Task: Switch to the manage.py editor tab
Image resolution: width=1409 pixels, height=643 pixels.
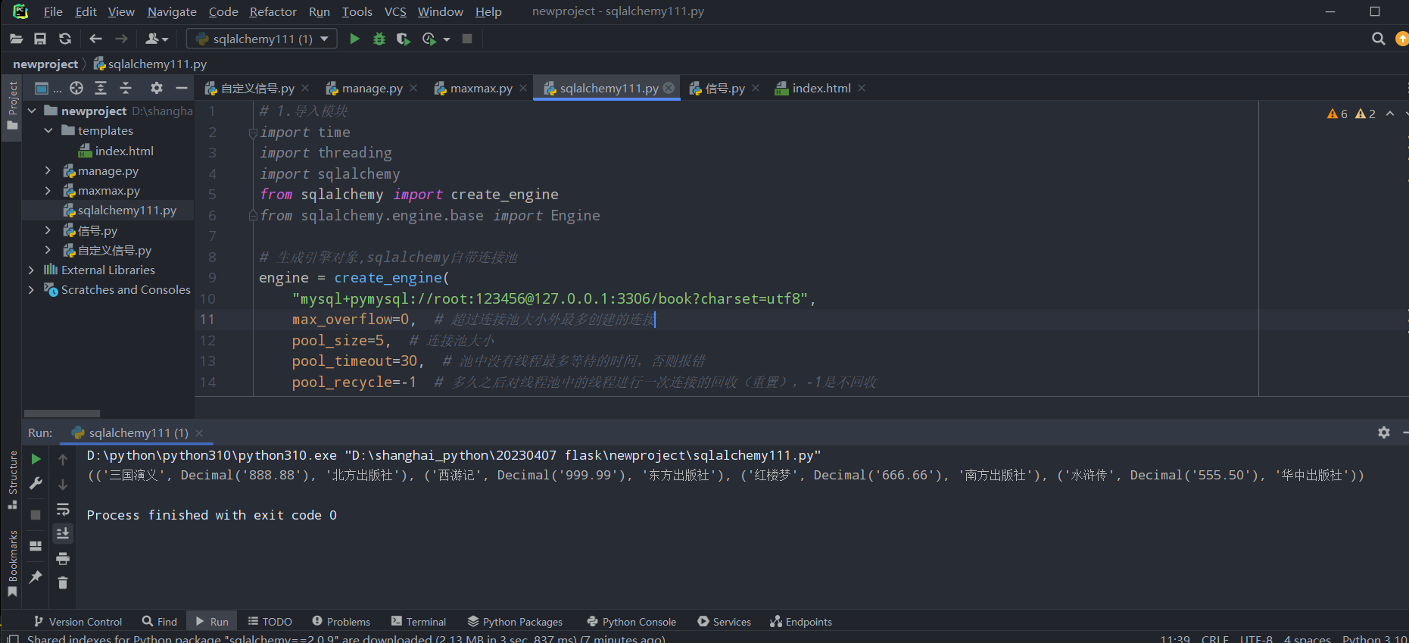Action: click(371, 88)
